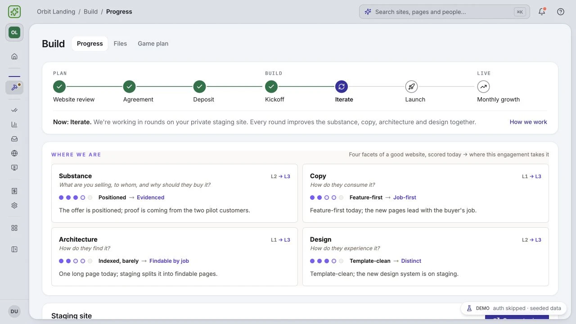Open the billing dollar sidebar icon
The width and height of the screenshot is (576, 324).
tap(14, 191)
